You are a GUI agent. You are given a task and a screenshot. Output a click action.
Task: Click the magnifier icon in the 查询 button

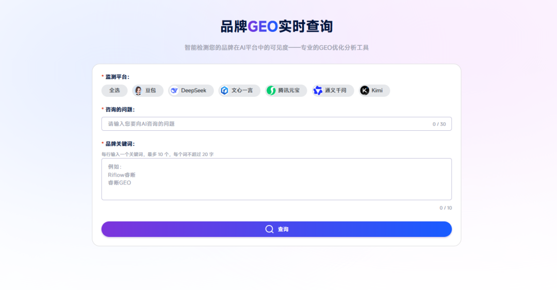pos(269,229)
